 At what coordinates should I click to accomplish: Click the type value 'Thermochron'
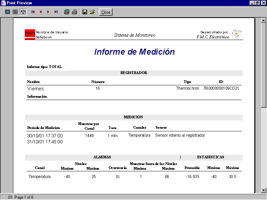coord(188,88)
